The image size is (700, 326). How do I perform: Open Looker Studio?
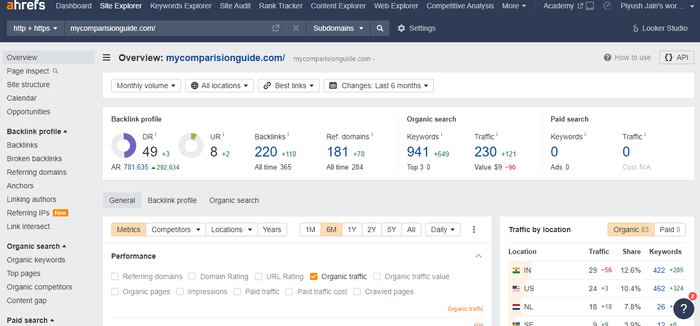[660, 28]
